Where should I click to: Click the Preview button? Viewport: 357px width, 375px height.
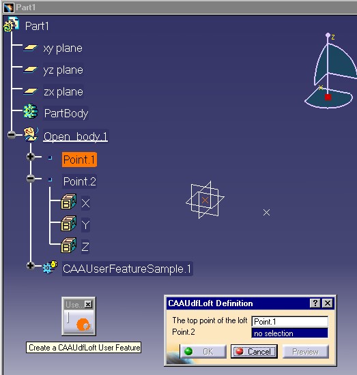305,351
